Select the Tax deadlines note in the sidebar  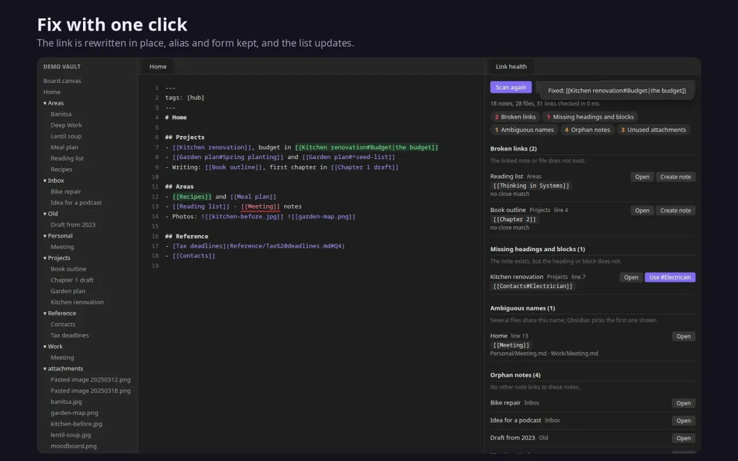pos(70,335)
